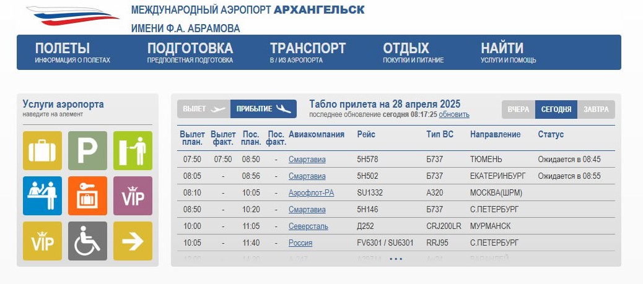Click the blue check-in desk service icon
This screenshot has width=643, height=284.
pos(42,196)
